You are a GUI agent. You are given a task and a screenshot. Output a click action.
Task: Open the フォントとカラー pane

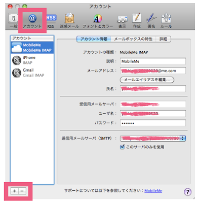pyautogui.click(x=98, y=21)
